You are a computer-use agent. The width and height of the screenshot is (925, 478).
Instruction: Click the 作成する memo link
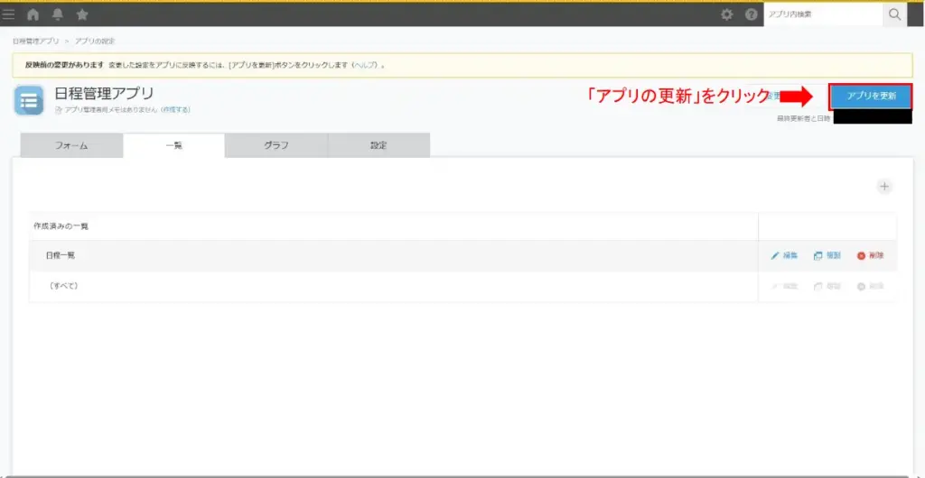(x=177, y=110)
